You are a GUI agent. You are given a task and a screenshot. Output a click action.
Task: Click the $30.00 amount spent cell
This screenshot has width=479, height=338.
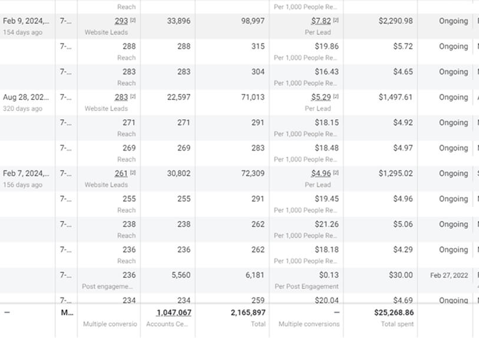401,275
